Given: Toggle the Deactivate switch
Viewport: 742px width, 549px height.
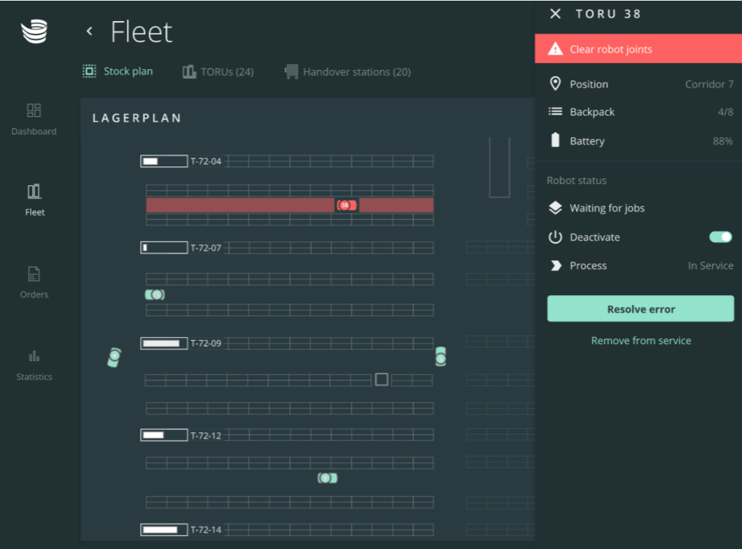Looking at the screenshot, I should coord(720,237).
